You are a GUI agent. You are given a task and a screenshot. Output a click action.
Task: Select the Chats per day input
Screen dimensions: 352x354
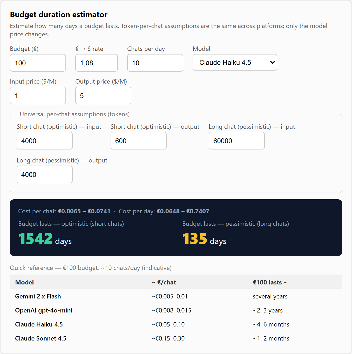155,63
